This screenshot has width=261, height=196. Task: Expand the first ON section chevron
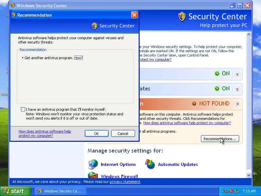click(x=238, y=74)
